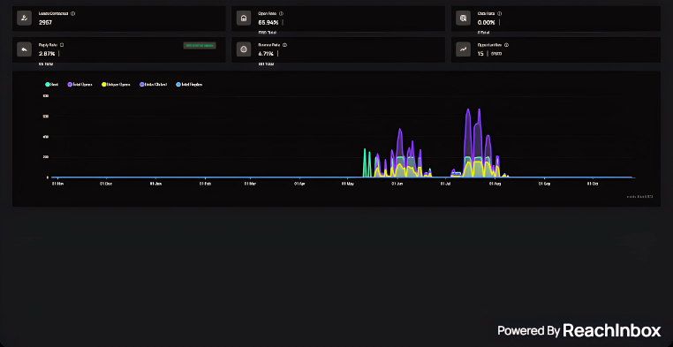
Task: Click the 01 Feb axis label
Action: tap(205, 184)
